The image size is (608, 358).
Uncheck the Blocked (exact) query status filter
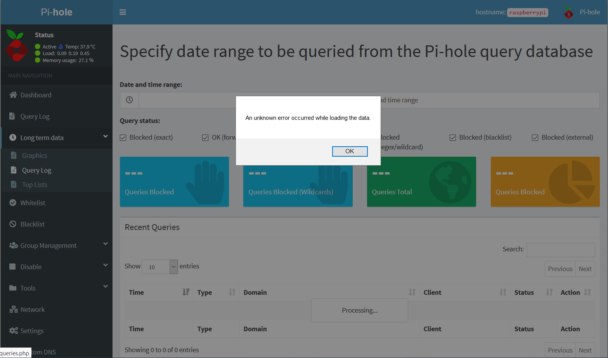[123, 137]
